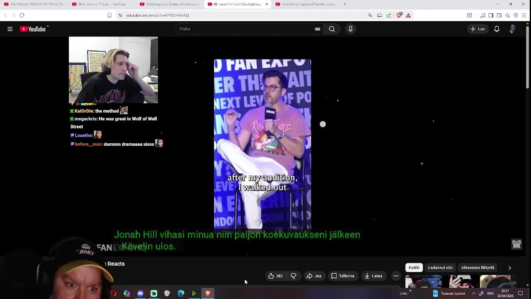Click KaiOrDie's chat message
This screenshot has height=299, width=531.
point(99,111)
